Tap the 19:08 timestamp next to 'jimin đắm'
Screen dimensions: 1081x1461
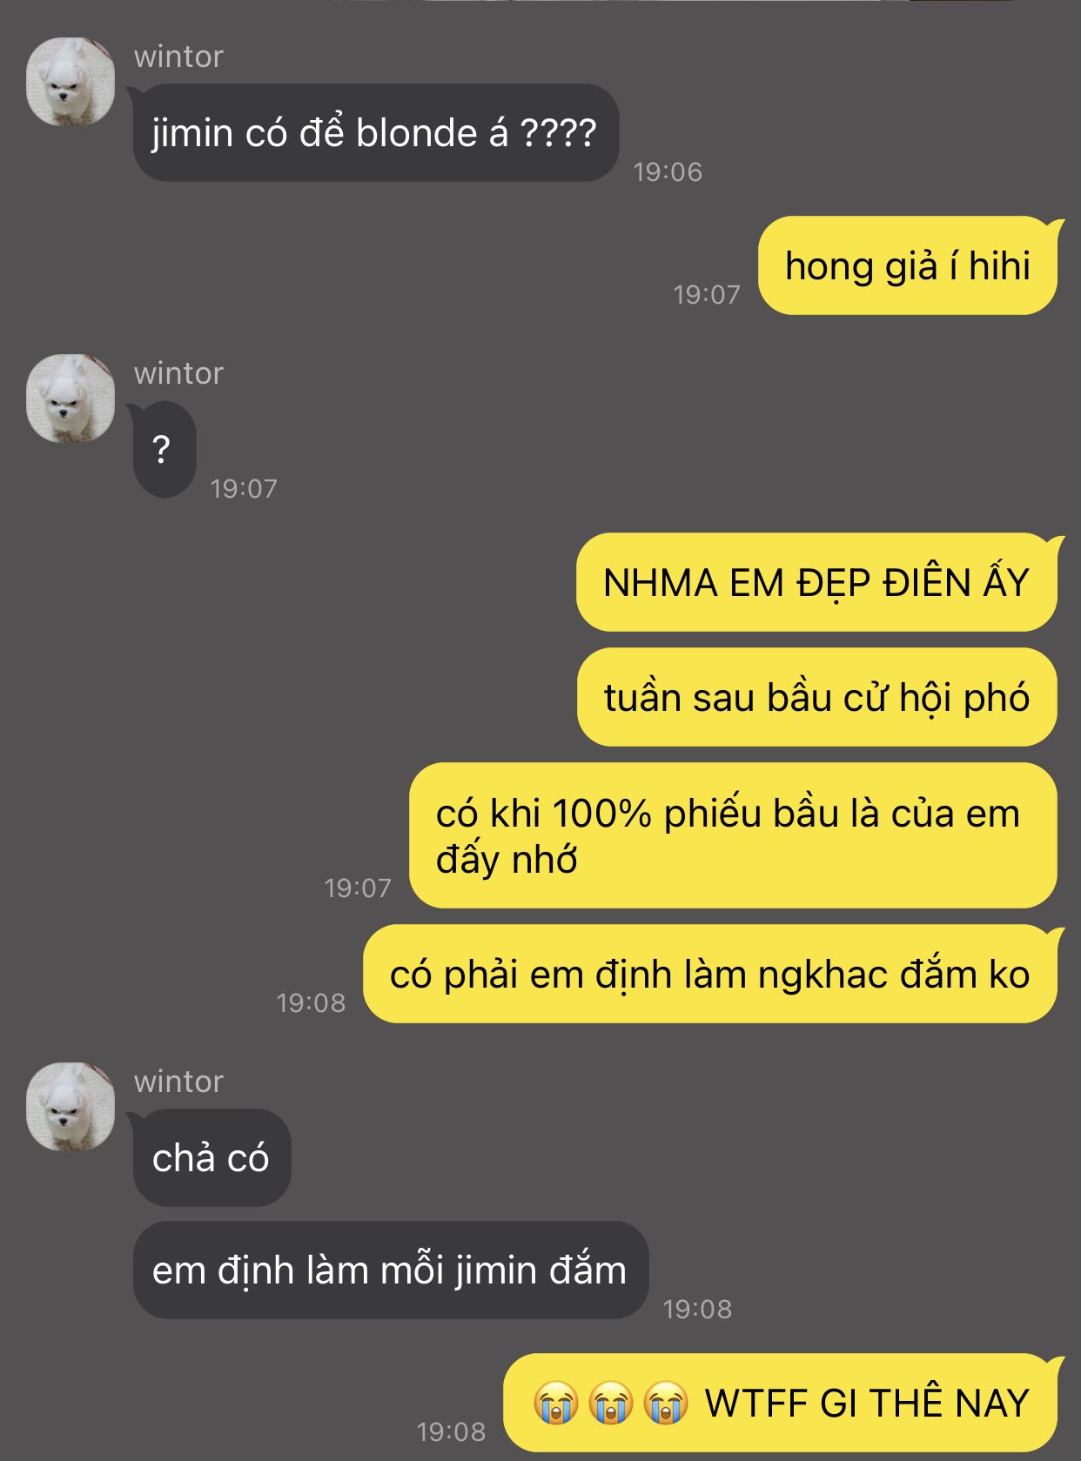click(697, 1310)
